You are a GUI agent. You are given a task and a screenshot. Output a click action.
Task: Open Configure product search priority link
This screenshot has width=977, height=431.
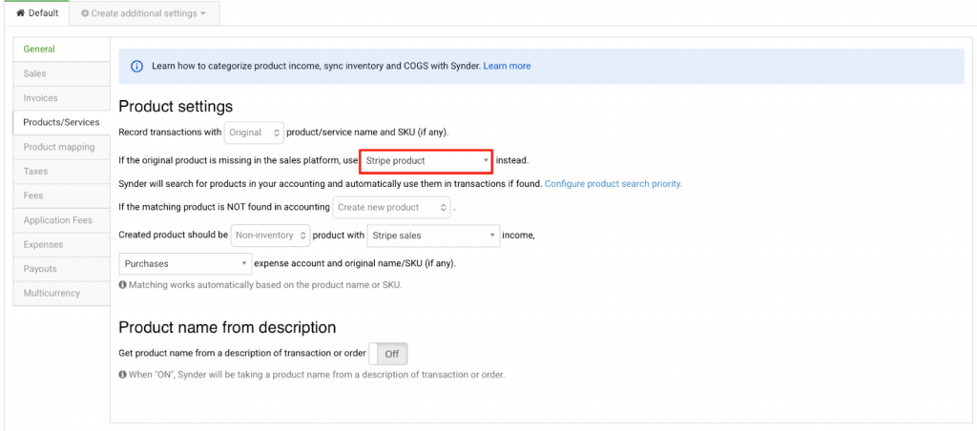coord(613,184)
